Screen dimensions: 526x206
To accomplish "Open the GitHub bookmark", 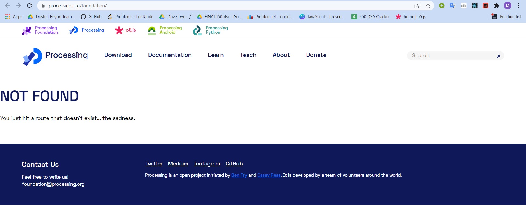I will (x=91, y=17).
